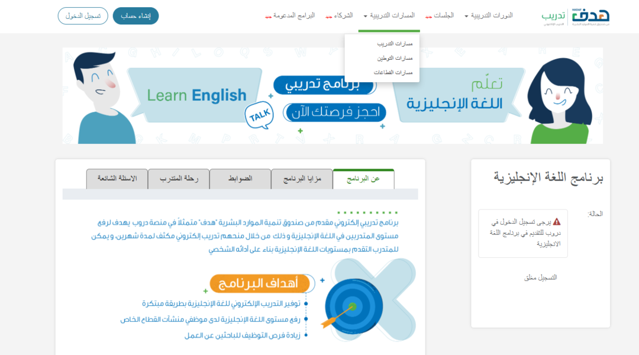The image size is (639, 355).
Task: Open the الدورات التدريبية dropdown menu
Action: tap(489, 15)
